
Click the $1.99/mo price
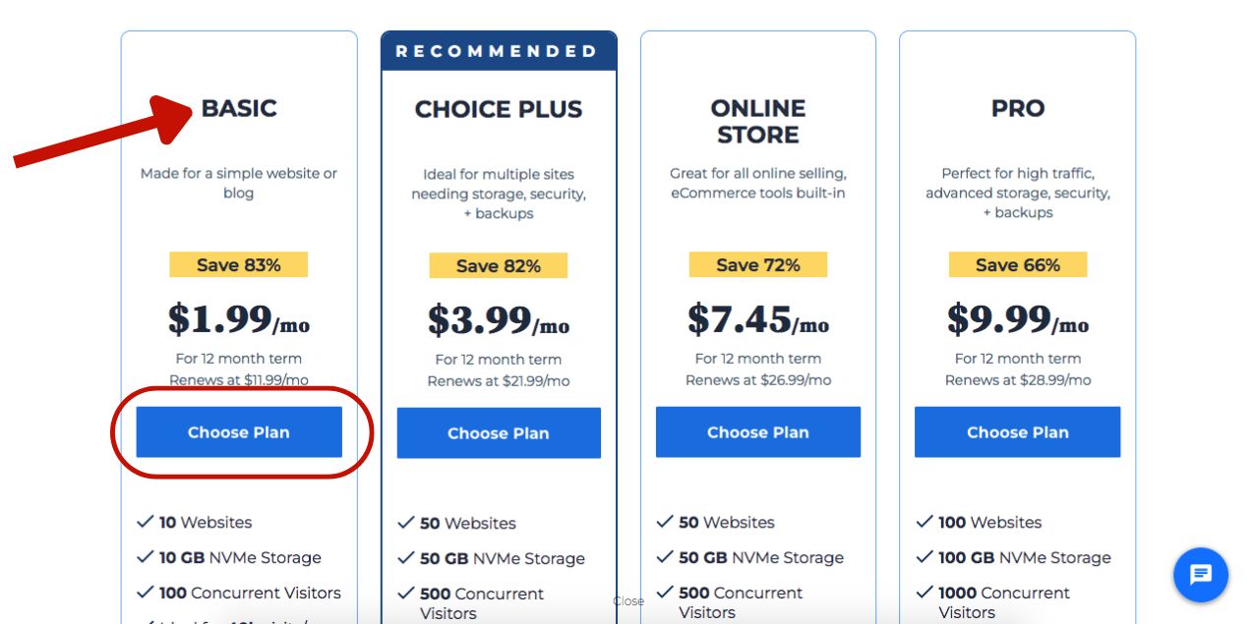[239, 319]
